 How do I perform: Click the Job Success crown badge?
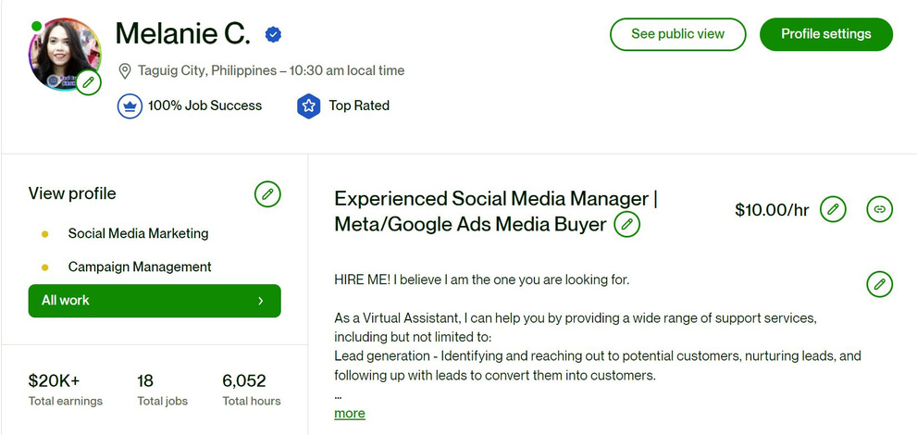click(x=130, y=106)
